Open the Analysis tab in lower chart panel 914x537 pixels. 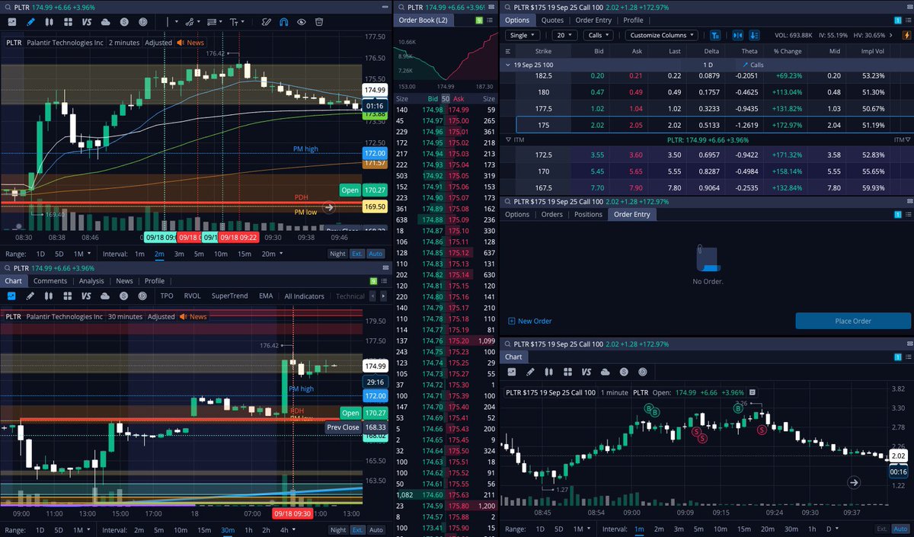click(x=91, y=281)
